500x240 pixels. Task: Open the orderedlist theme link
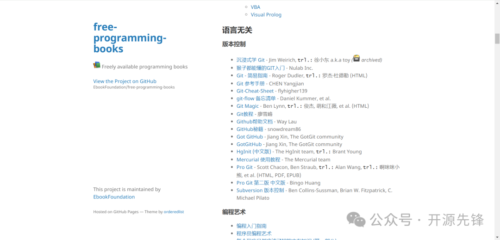click(174, 212)
